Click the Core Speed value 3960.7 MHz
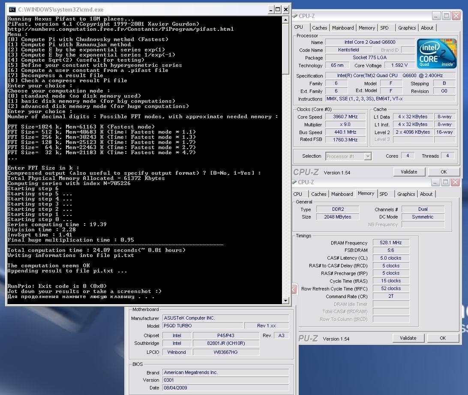 coord(345,117)
